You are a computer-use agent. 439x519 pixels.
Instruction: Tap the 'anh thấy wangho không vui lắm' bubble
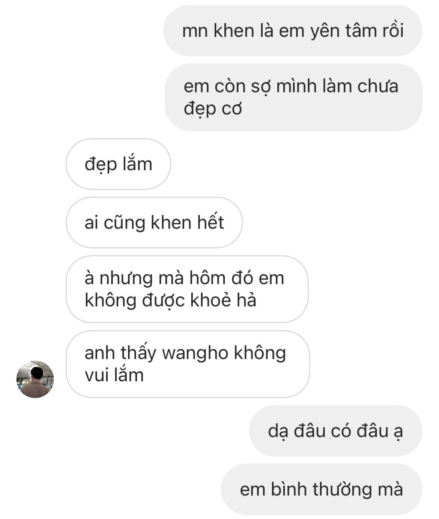[188, 364]
